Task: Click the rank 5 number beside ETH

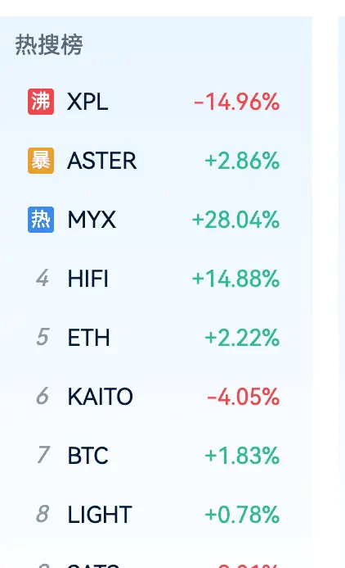Action: pyautogui.click(x=43, y=337)
